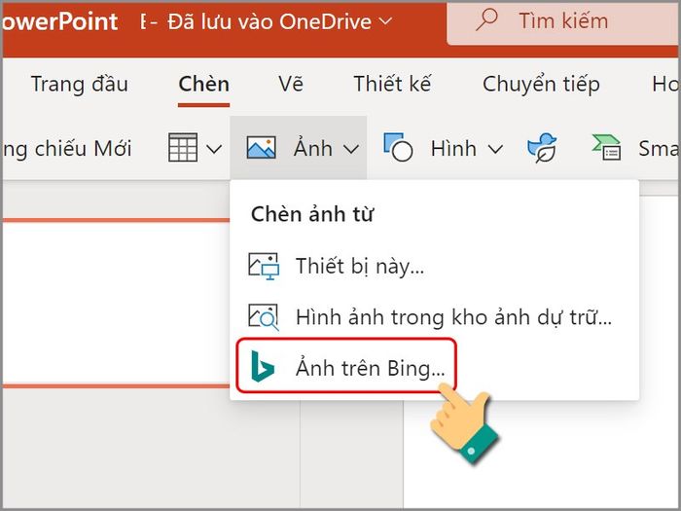Viewport: 681px width, 511px height.
Task: Click the Ảnh picture icon
Action: [x=261, y=148]
